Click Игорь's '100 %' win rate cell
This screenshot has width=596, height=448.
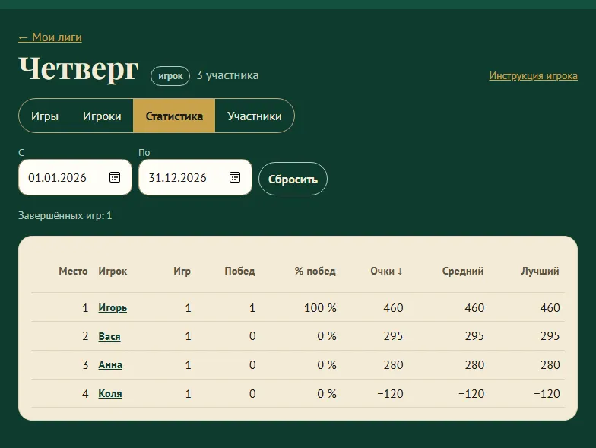point(320,307)
